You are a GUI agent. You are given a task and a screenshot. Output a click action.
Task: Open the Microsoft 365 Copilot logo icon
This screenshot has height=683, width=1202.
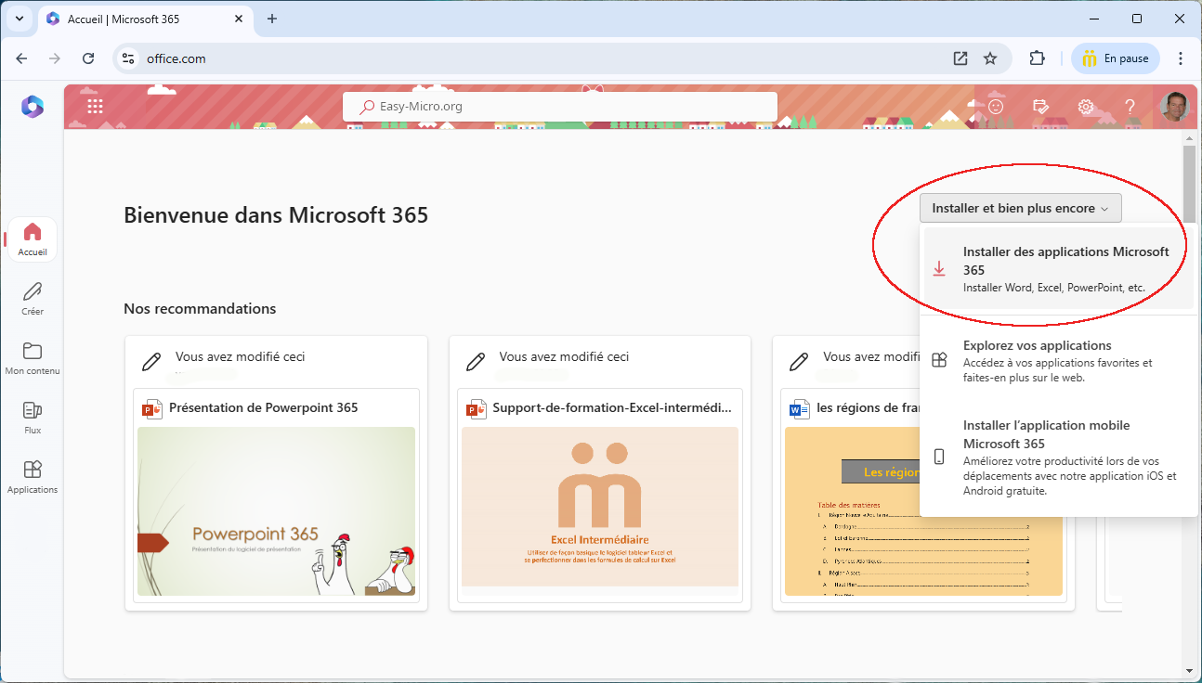[33, 107]
